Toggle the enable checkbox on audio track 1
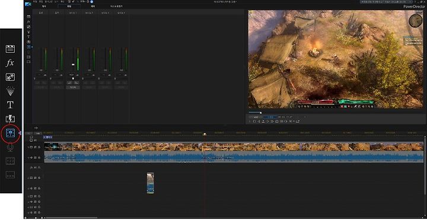 click(x=35, y=158)
